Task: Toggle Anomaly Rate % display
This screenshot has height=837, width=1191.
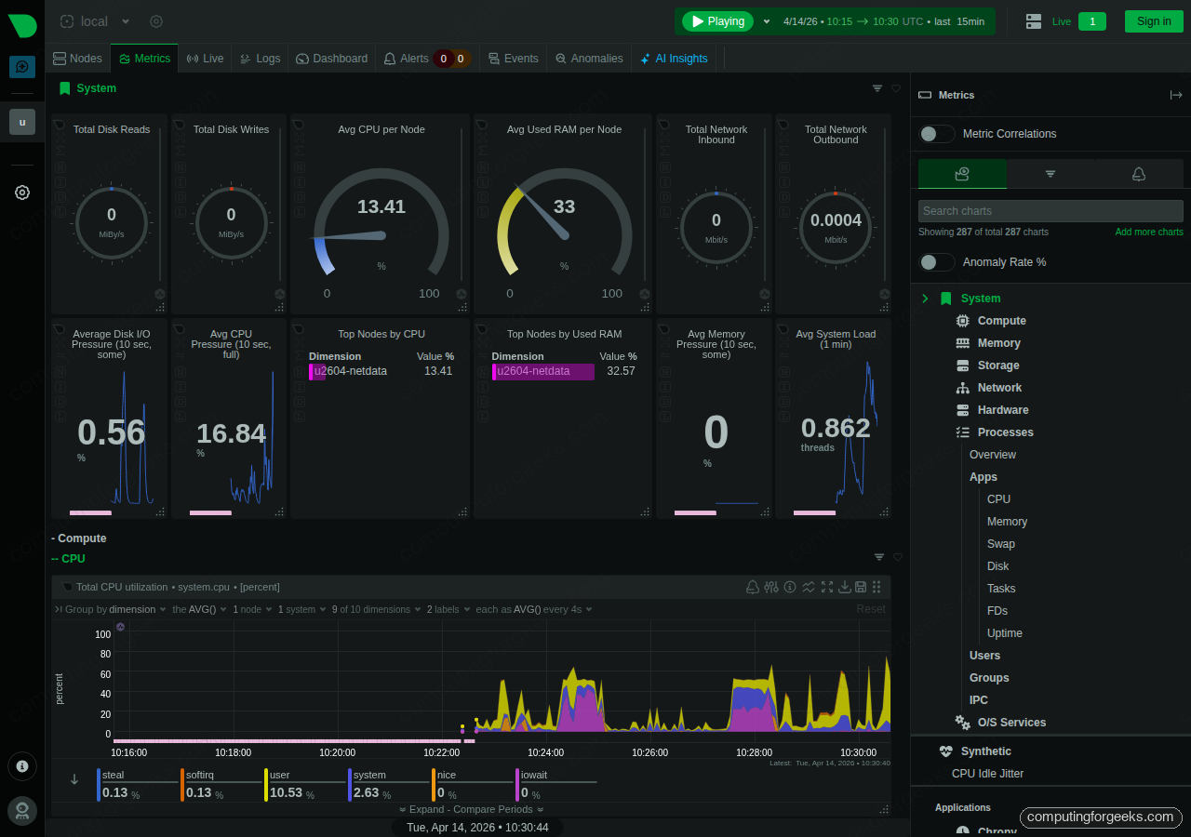Action: [x=937, y=262]
